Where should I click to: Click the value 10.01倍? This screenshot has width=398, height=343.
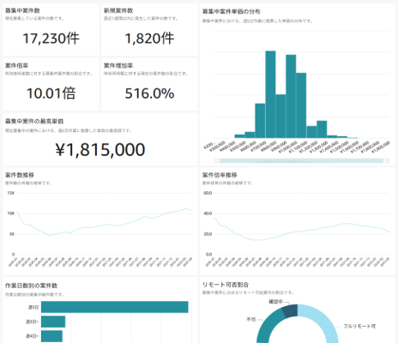[x=51, y=93]
